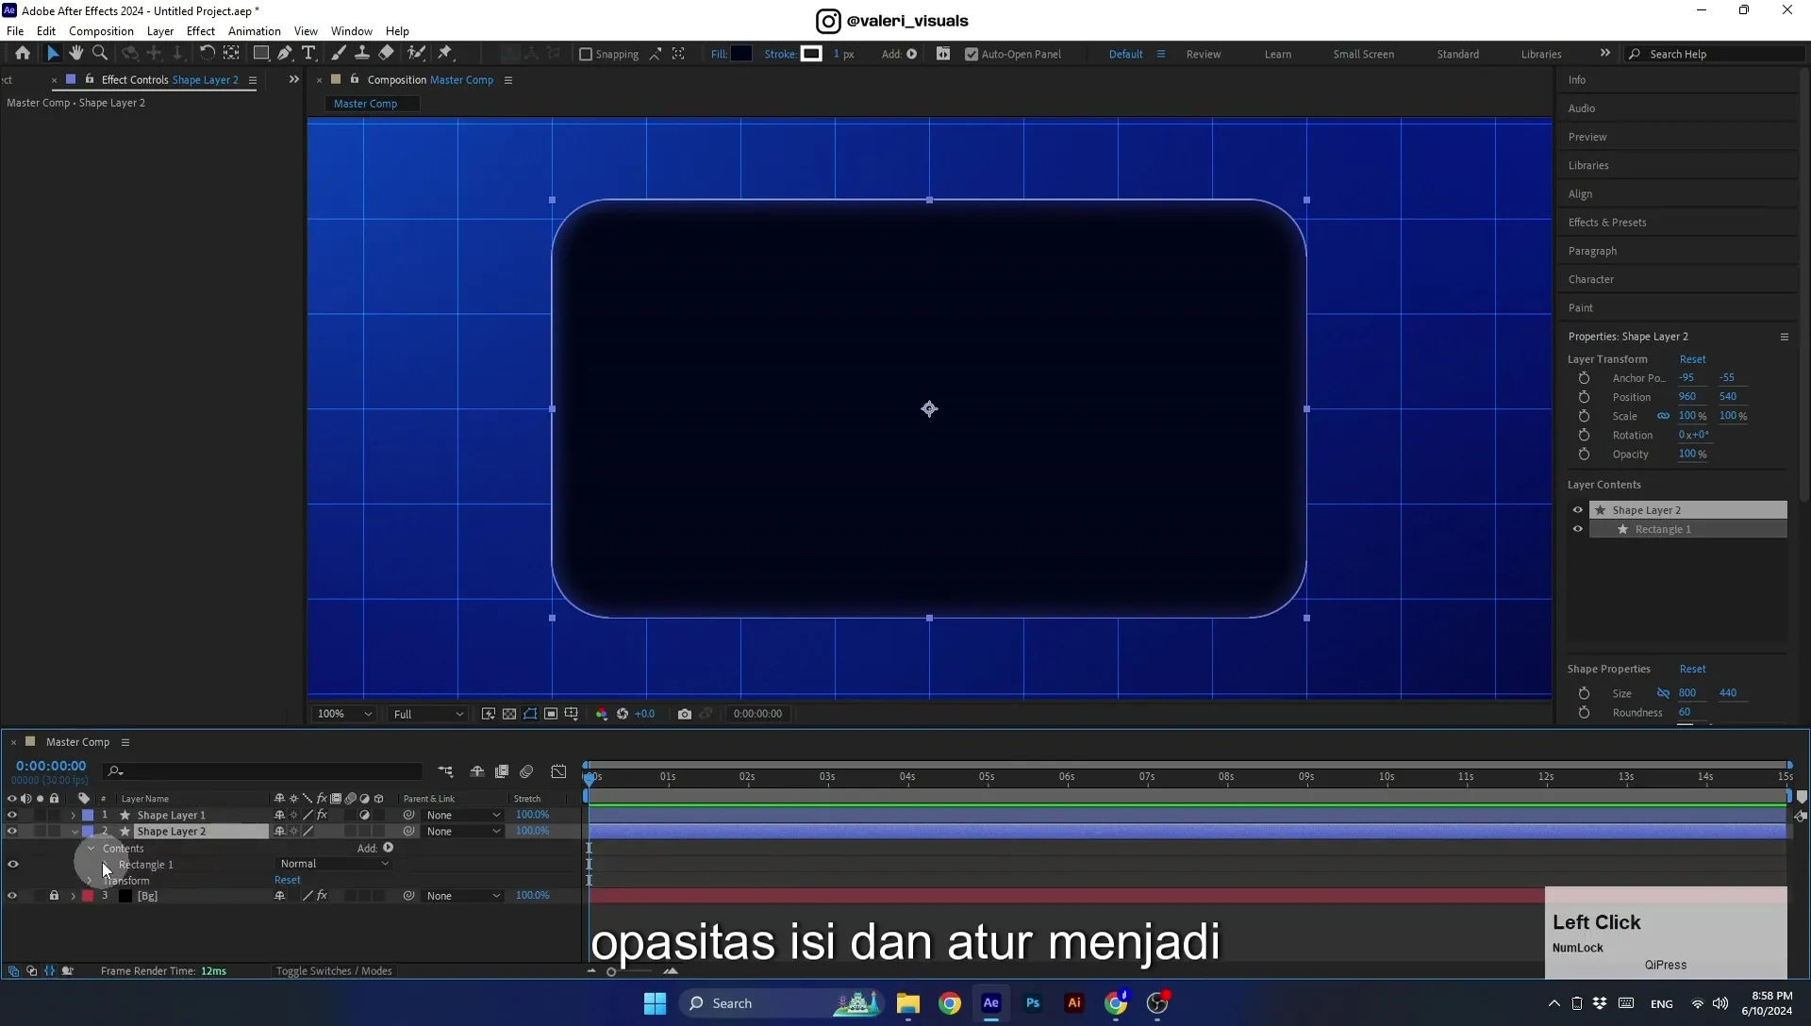
Task: Reset Shape Properties in Properties panel
Action: point(1692,669)
